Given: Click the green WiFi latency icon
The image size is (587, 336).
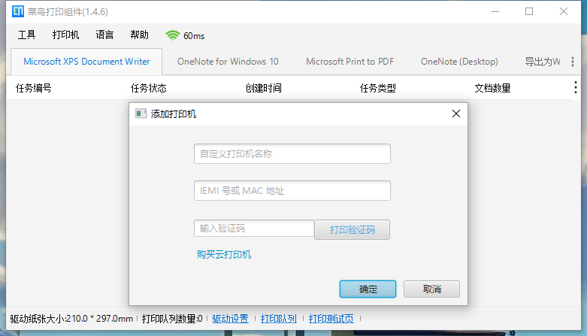Looking at the screenshot, I should (x=173, y=35).
